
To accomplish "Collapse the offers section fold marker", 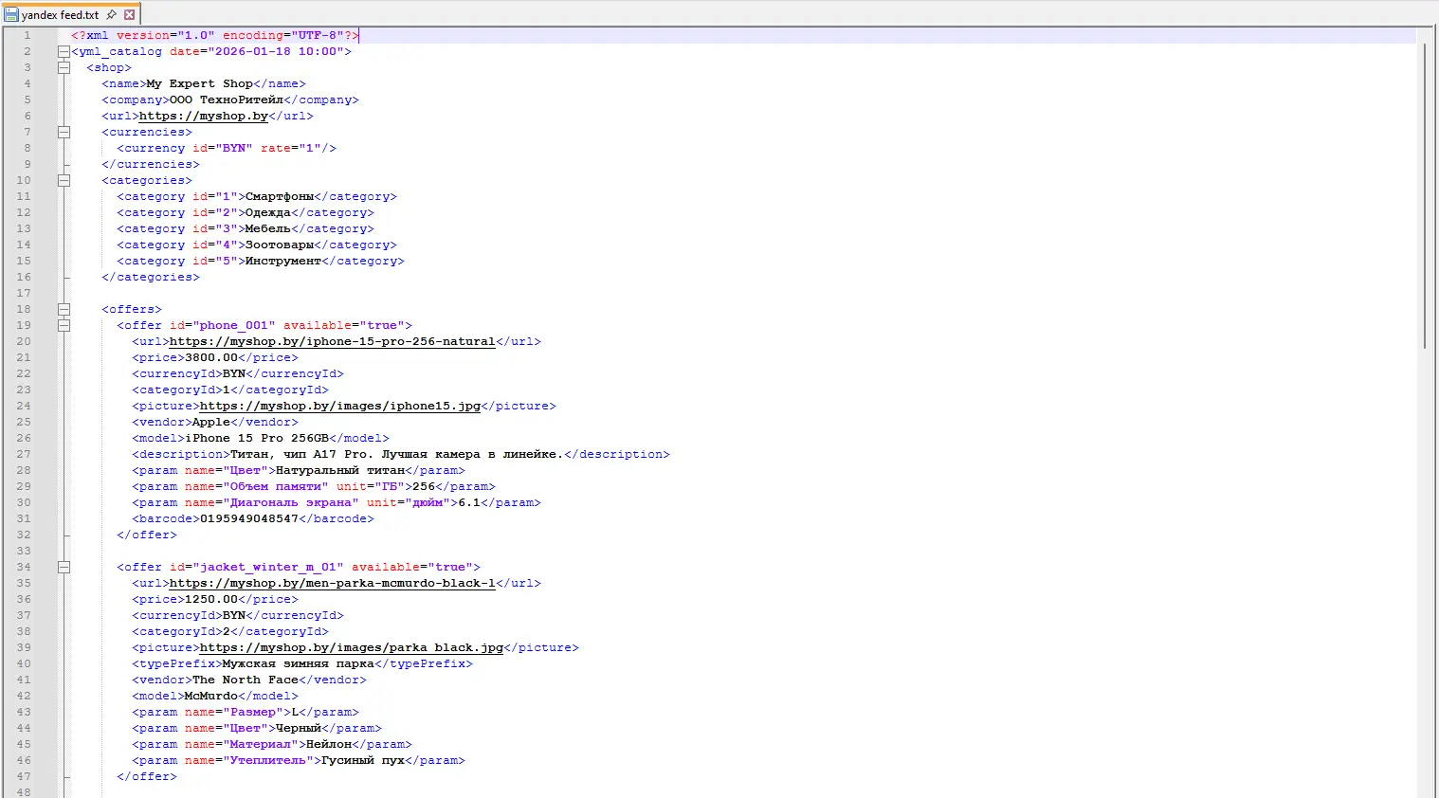I will pos(64,310).
